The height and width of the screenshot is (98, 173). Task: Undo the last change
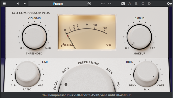[103, 4]
